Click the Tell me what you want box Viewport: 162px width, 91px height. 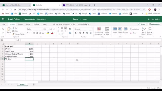[x=64, y=24]
